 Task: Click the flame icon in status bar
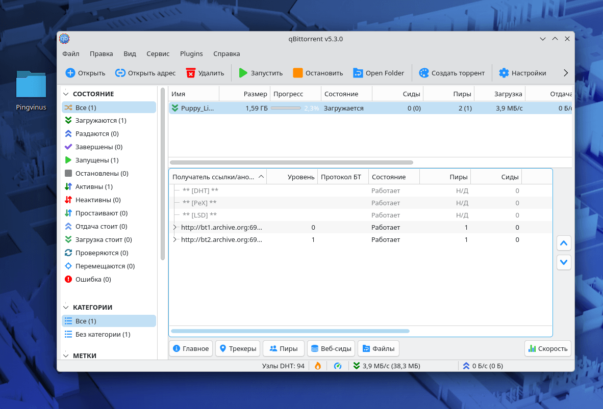point(318,366)
